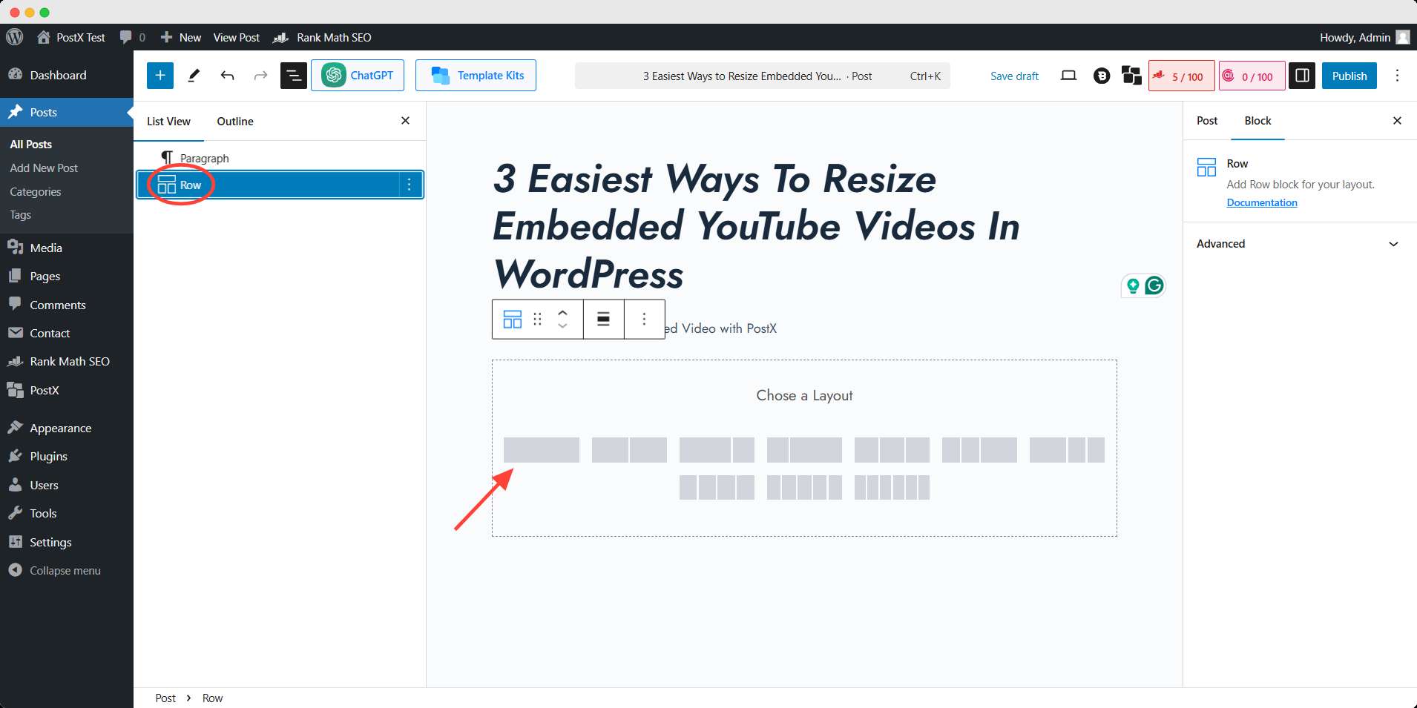Image resolution: width=1417 pixels, height=708 pixels.
Task: Open the Row Documentation link
Action: 1262,202
